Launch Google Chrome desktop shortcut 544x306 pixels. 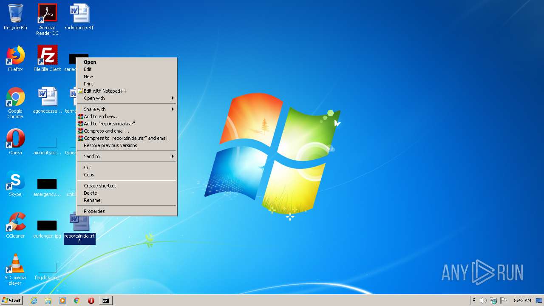(x=15, y=103)
